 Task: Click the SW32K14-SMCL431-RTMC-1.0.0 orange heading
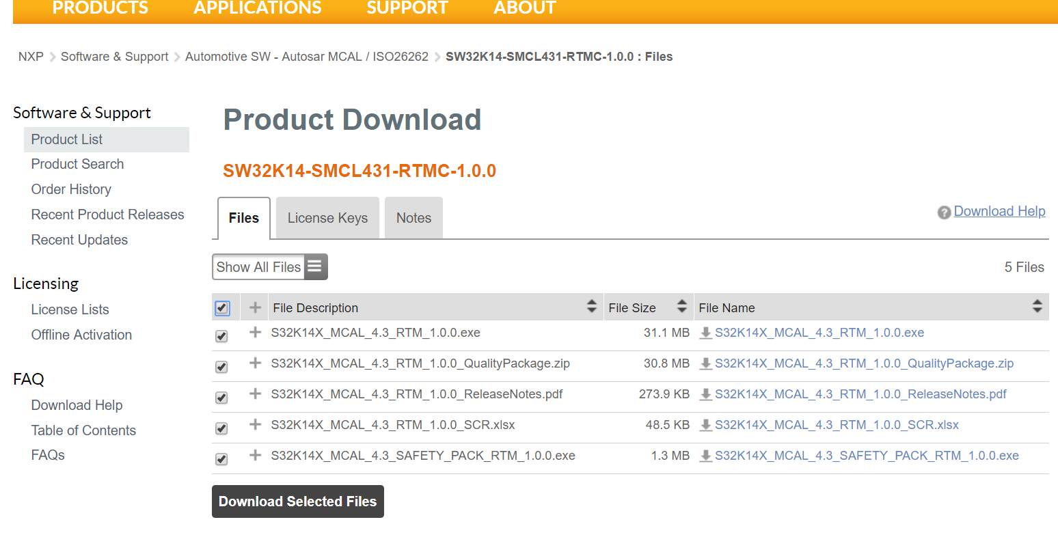[360, 171]
